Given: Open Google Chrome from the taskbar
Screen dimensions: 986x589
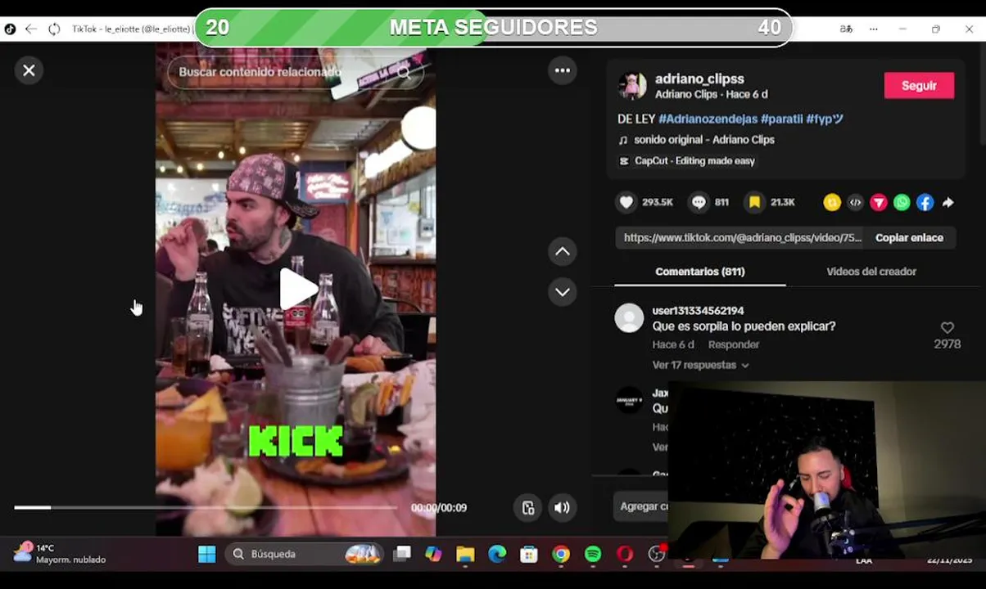Looking at the screenshot, I should (561, 555).
